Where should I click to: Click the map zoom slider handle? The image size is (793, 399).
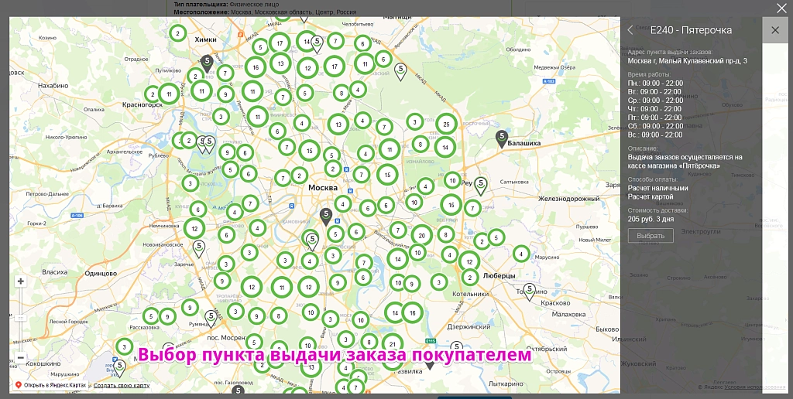tap(20, 318)
